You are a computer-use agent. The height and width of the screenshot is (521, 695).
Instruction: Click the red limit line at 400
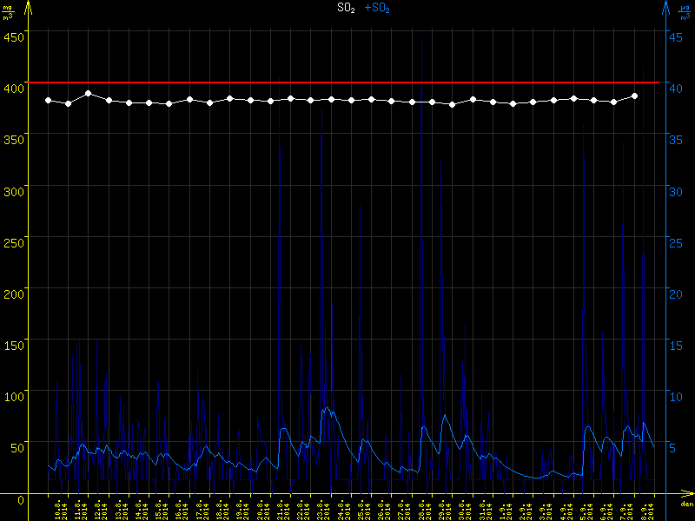pos(347,82)
